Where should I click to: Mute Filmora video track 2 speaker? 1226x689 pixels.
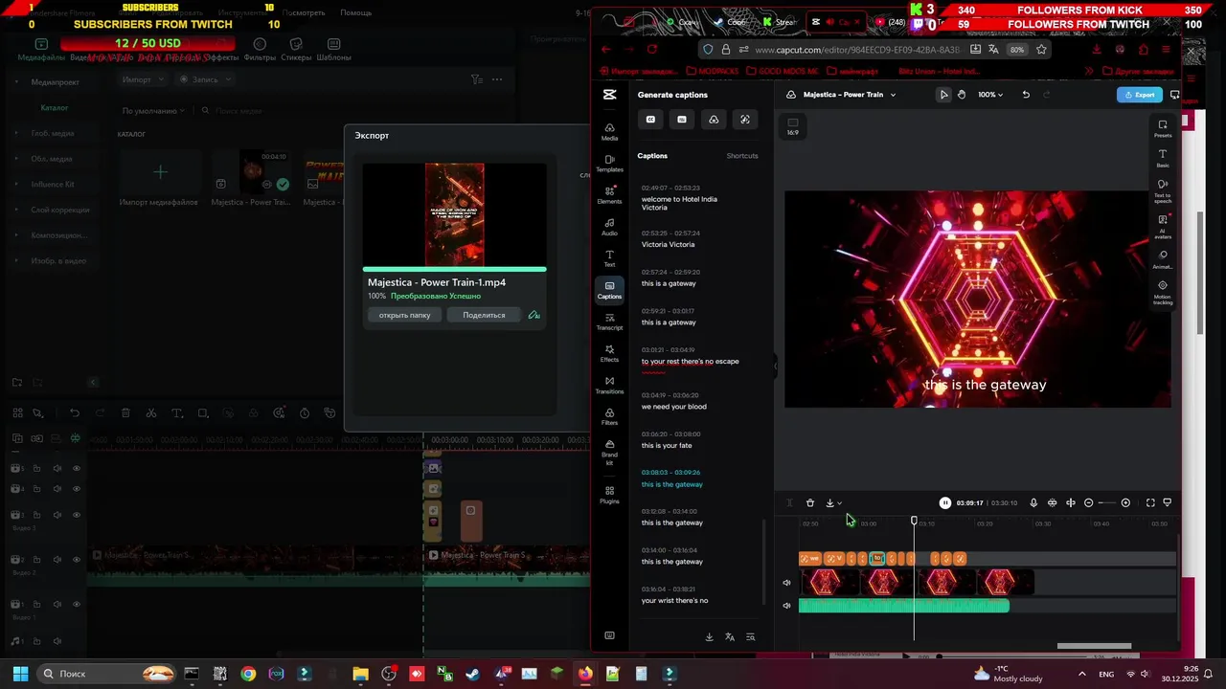[57, 560]
